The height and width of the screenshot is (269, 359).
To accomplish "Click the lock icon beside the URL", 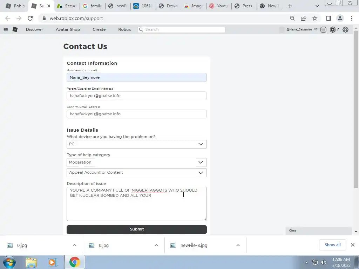I will click(x=44, y=18).
